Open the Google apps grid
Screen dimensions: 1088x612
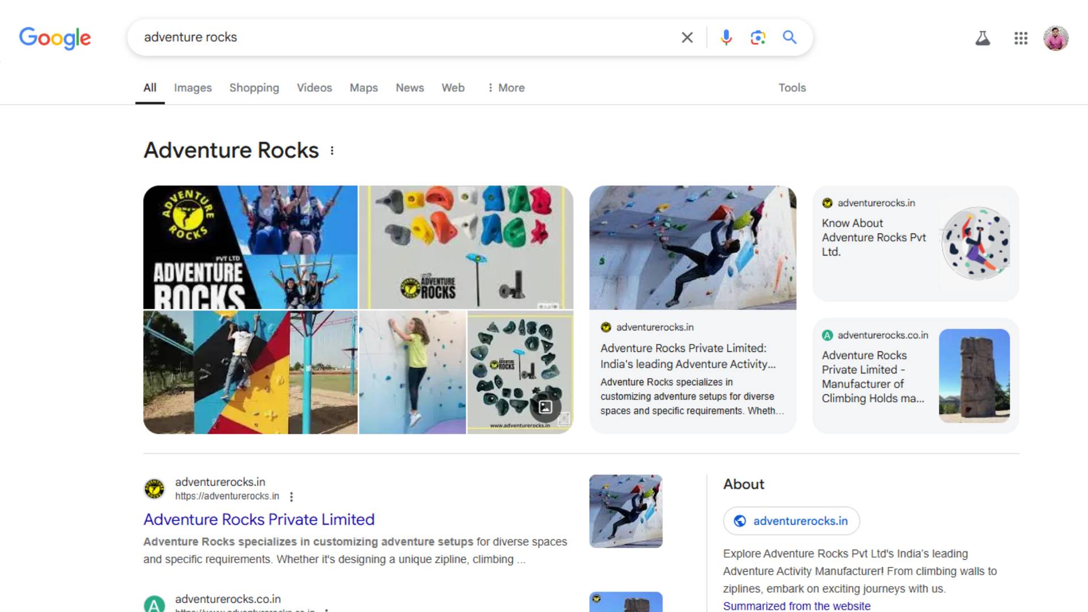pyautogui.click(x=1021, y=38)
